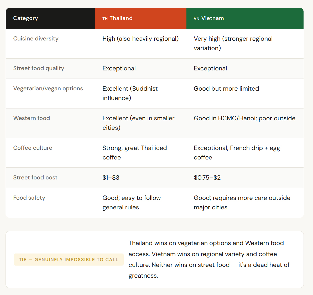Click the "Excellent (Buddhist influence)" cell

click(130, 93)
